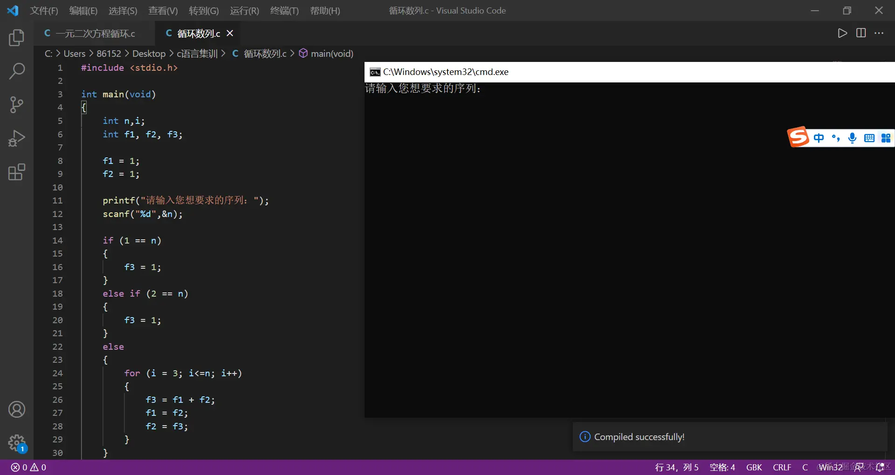Click the if (1 == n) line
Image resolution: width=895 pixels, height=475 pixels.
pyautogui.click(x=132, y=241)
